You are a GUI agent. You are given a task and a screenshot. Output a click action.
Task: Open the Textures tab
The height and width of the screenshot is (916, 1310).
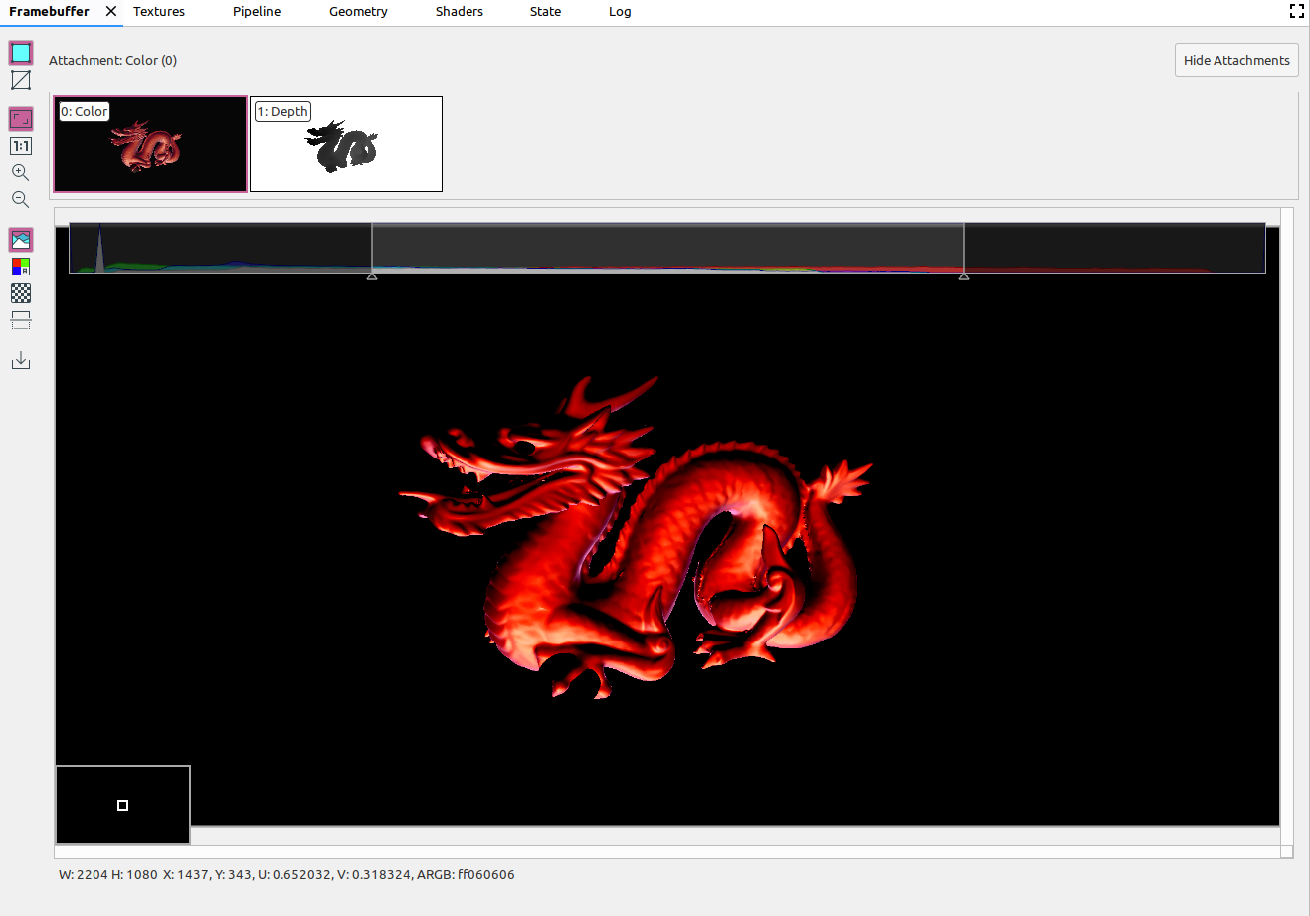pos(159,12)
